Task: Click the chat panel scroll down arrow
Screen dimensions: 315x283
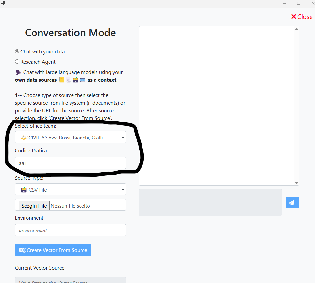Action: pyautogui.click(x=296, y=183)
